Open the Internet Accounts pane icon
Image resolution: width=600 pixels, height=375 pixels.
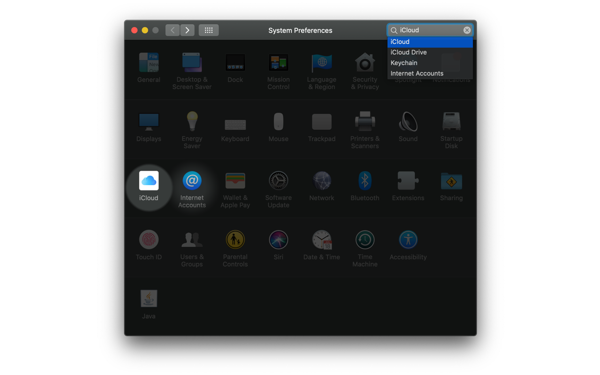[x=192, y=181]
